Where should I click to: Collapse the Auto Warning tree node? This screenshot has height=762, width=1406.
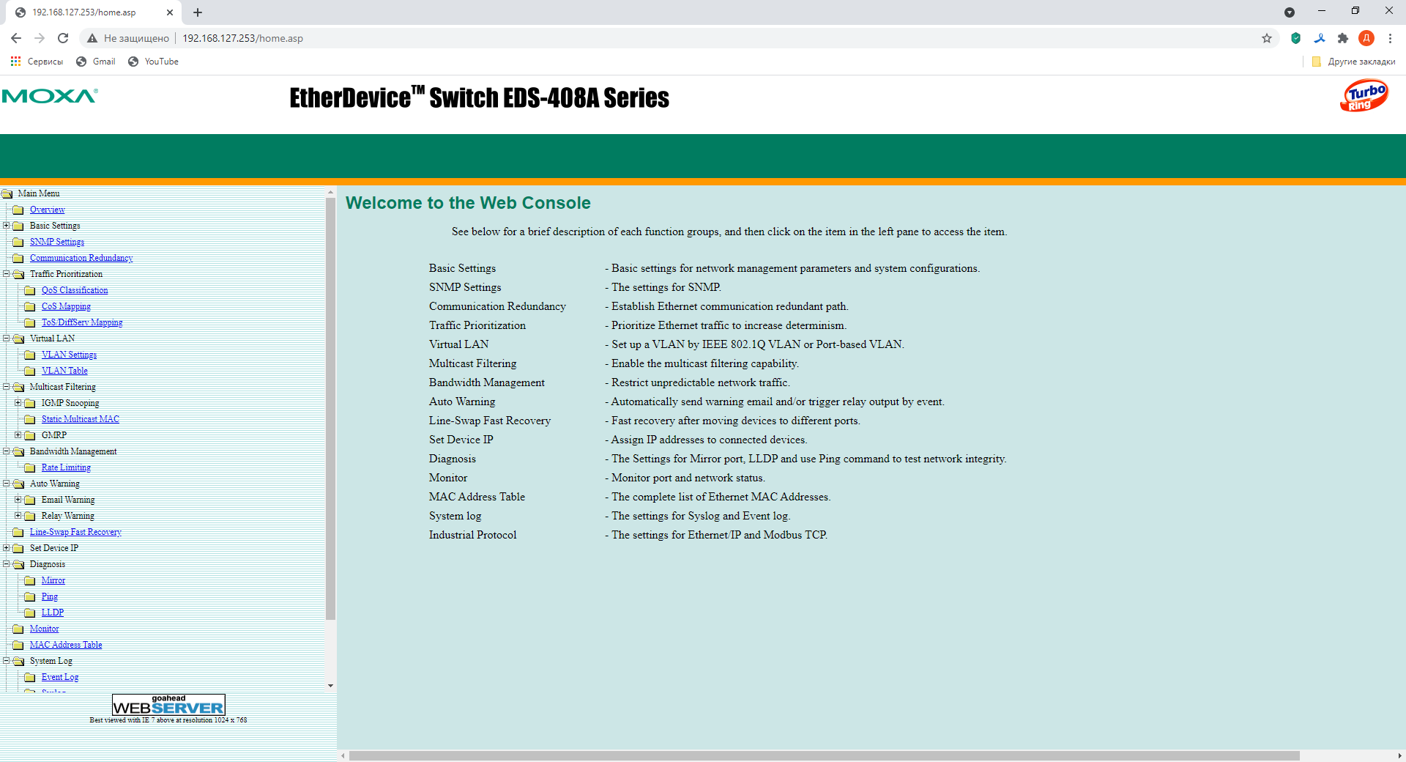(x=7, y=484)
